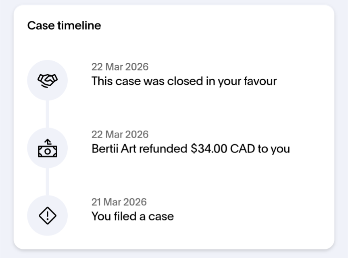Select the Case timeline heading
Viewport: 348px width, 258px height.
(x=64, y=26)
